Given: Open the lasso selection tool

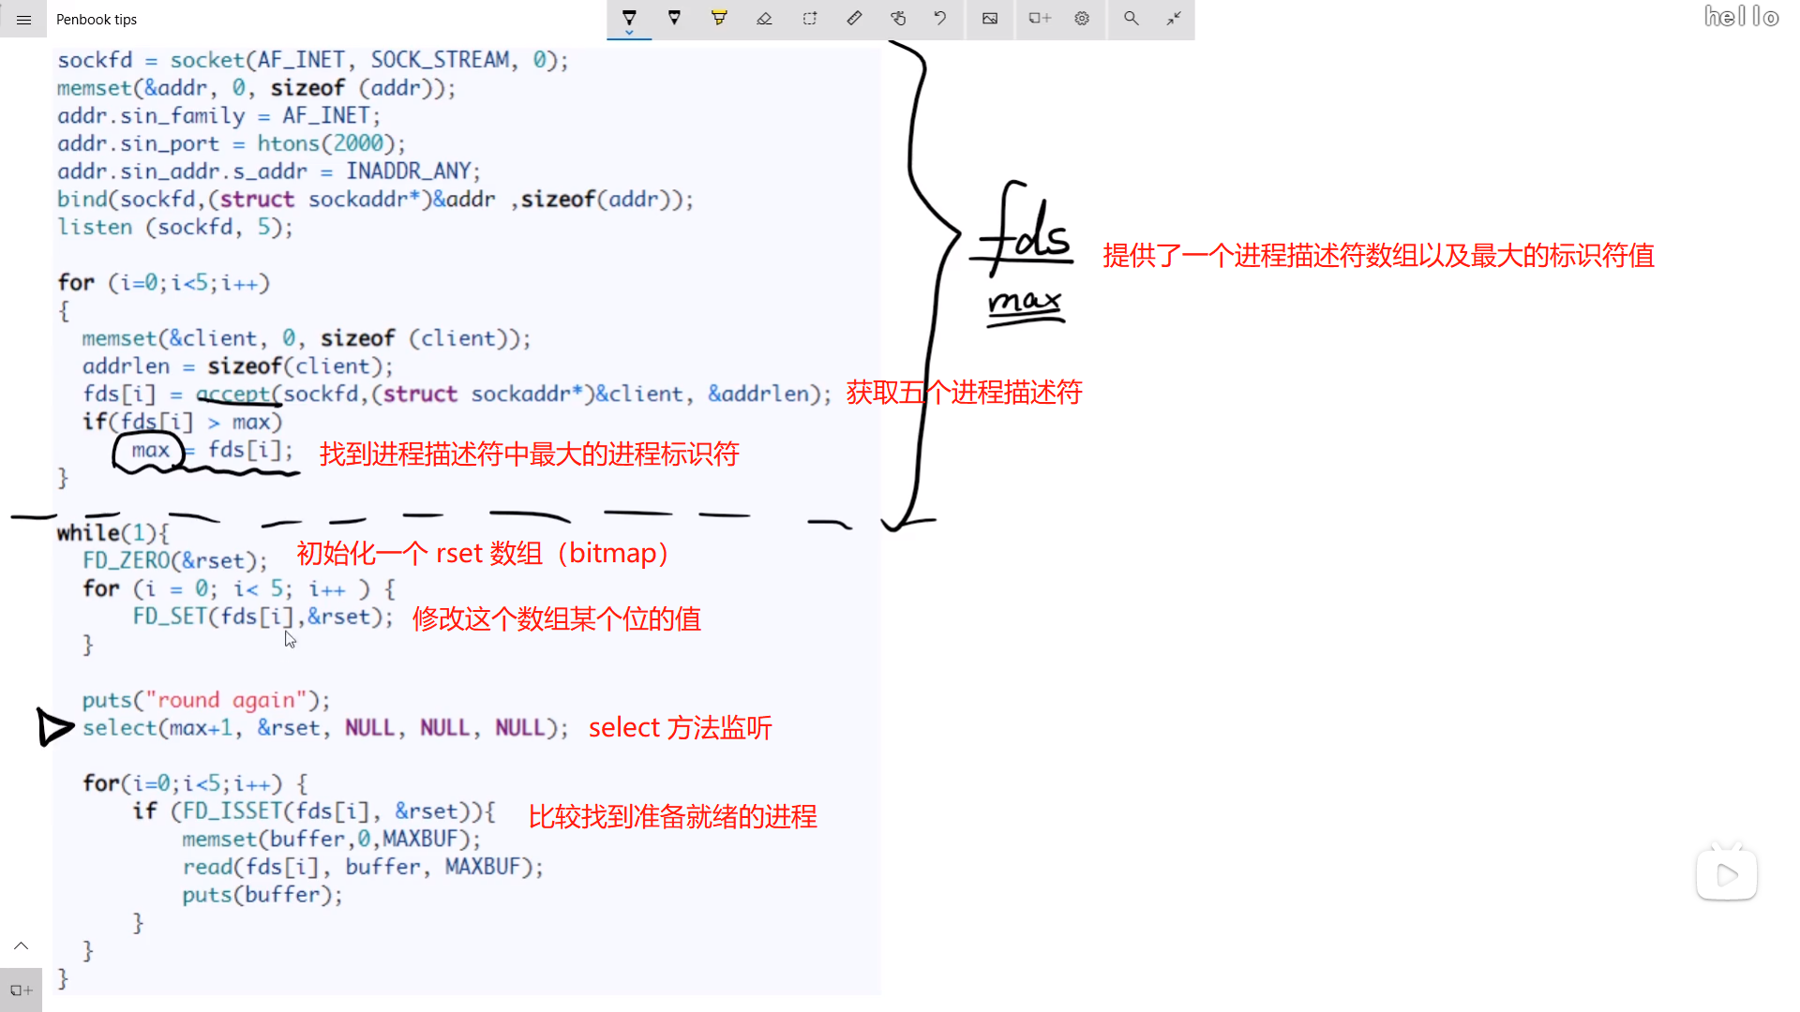Looking at the screenshot, I should [x=809, y=18].
